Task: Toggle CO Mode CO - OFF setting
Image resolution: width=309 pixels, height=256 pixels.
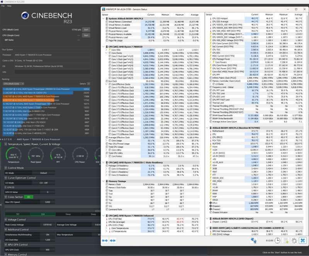Action: tap(44, 183)
